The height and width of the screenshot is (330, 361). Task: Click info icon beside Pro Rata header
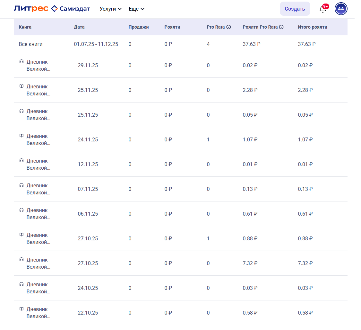(228, 27)
